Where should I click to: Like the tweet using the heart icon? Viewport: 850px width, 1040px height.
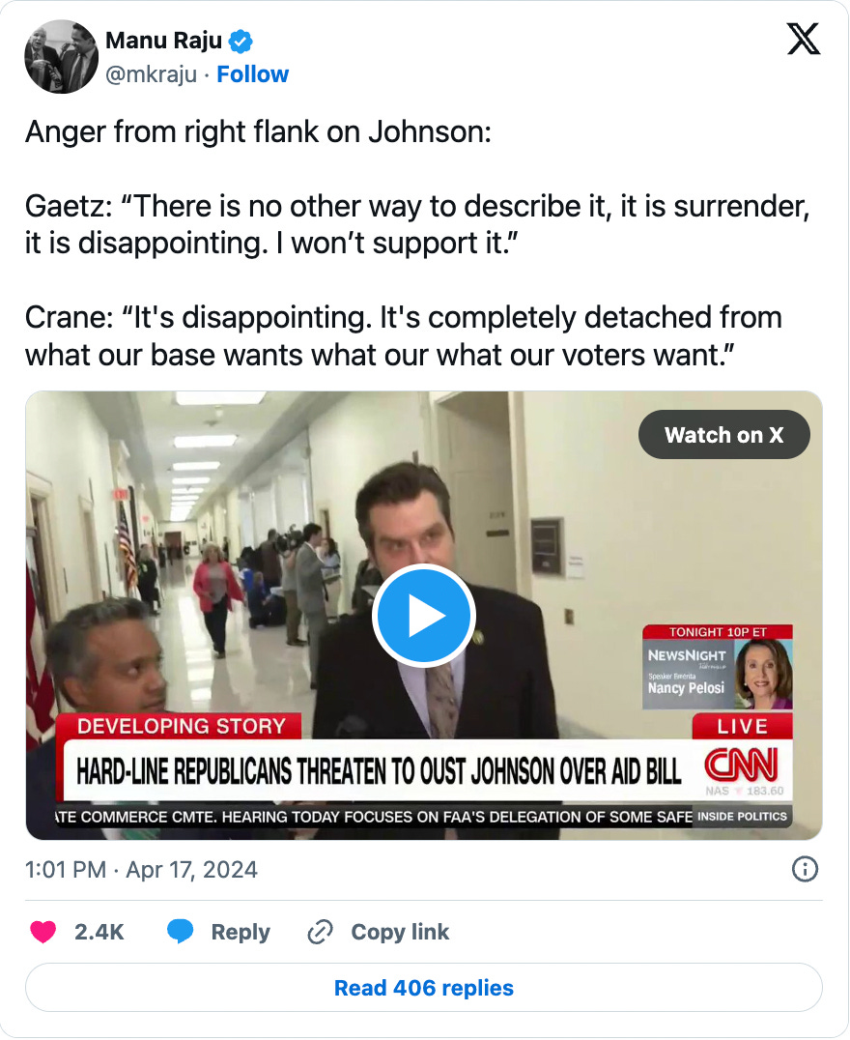pyautogui.click(x=43, y=932)
